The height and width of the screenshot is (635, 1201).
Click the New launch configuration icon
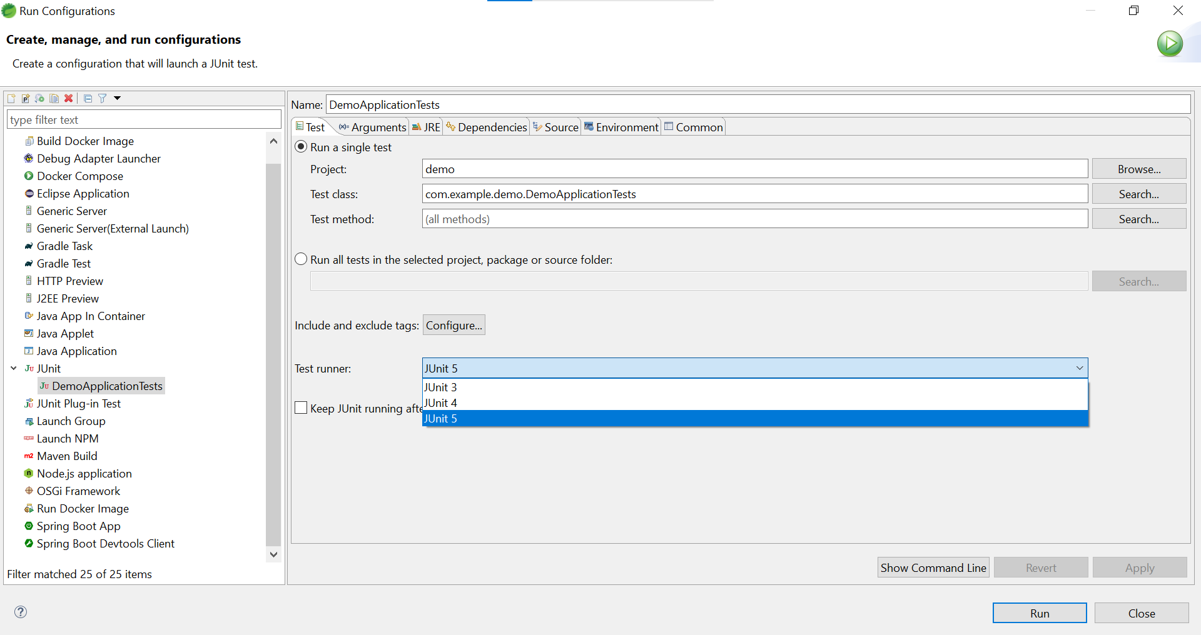pos(11,98)
